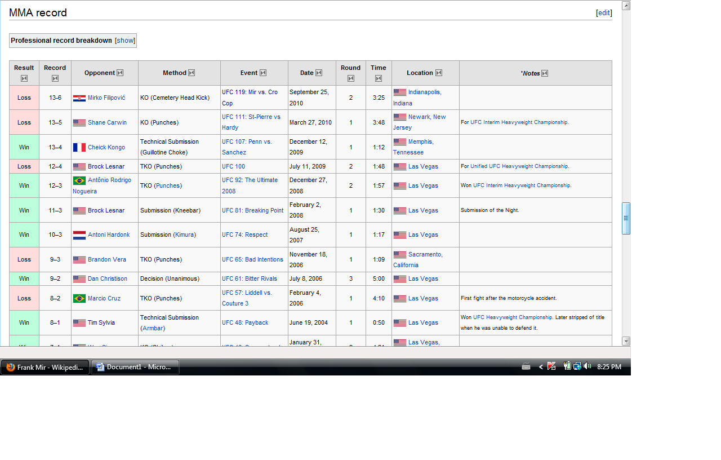Open UFC 81: Breaking Point link
721x460 pixels.
pyautogui.click(x=253, y=210)
